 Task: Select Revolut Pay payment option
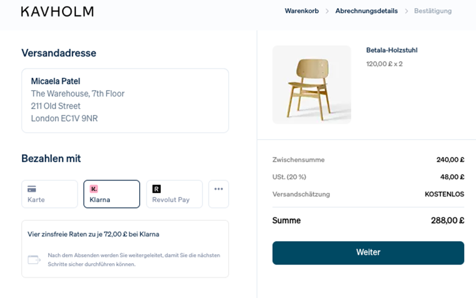[175, 194]
